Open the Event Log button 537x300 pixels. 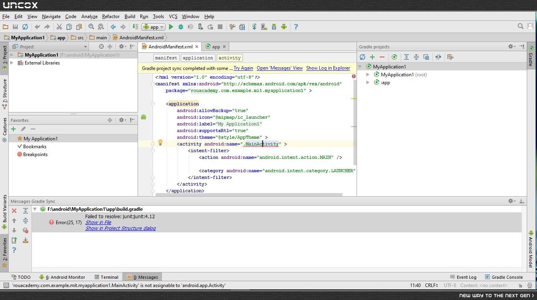(463, 277)
